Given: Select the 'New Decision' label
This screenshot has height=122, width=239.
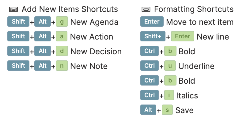Looking at the screenshot, I should [96, 51].
